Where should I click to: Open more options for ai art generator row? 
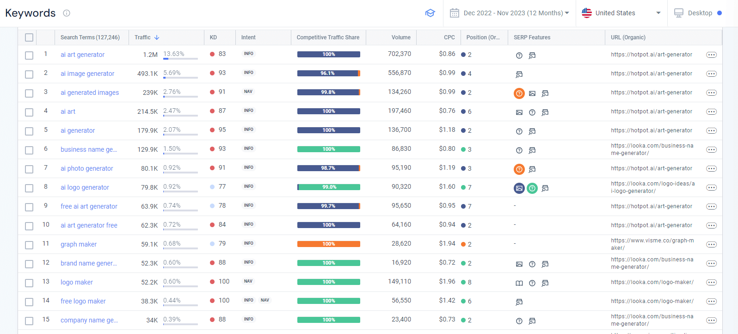(711, 55)
